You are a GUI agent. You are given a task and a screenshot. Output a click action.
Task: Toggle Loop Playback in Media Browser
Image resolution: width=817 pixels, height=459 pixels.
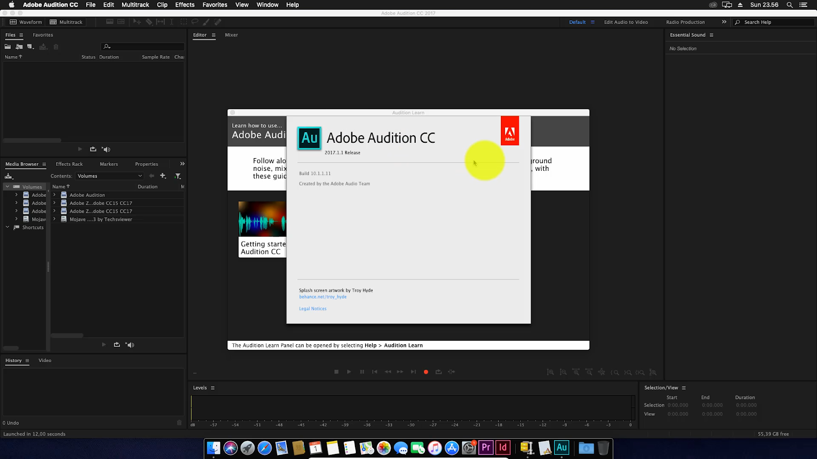(x=117, y=345)
